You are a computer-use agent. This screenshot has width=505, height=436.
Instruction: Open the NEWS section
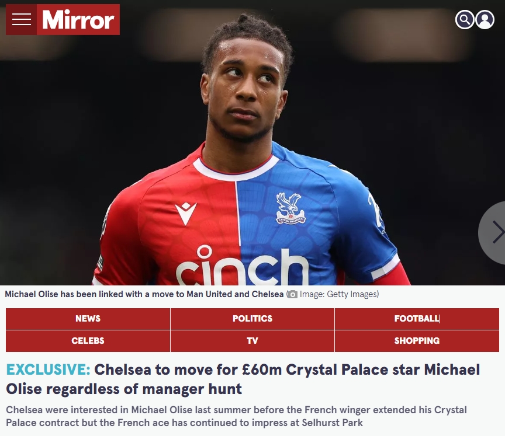88,319
